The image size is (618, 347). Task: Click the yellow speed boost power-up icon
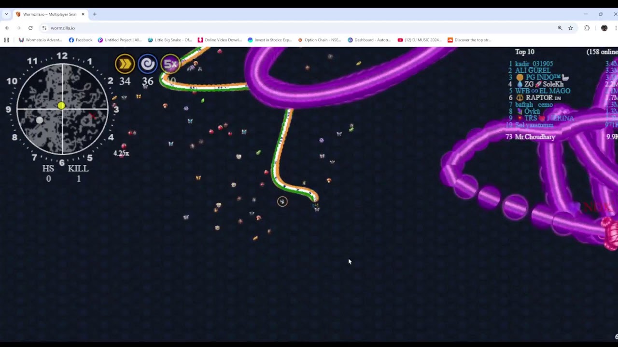(125, 64)
